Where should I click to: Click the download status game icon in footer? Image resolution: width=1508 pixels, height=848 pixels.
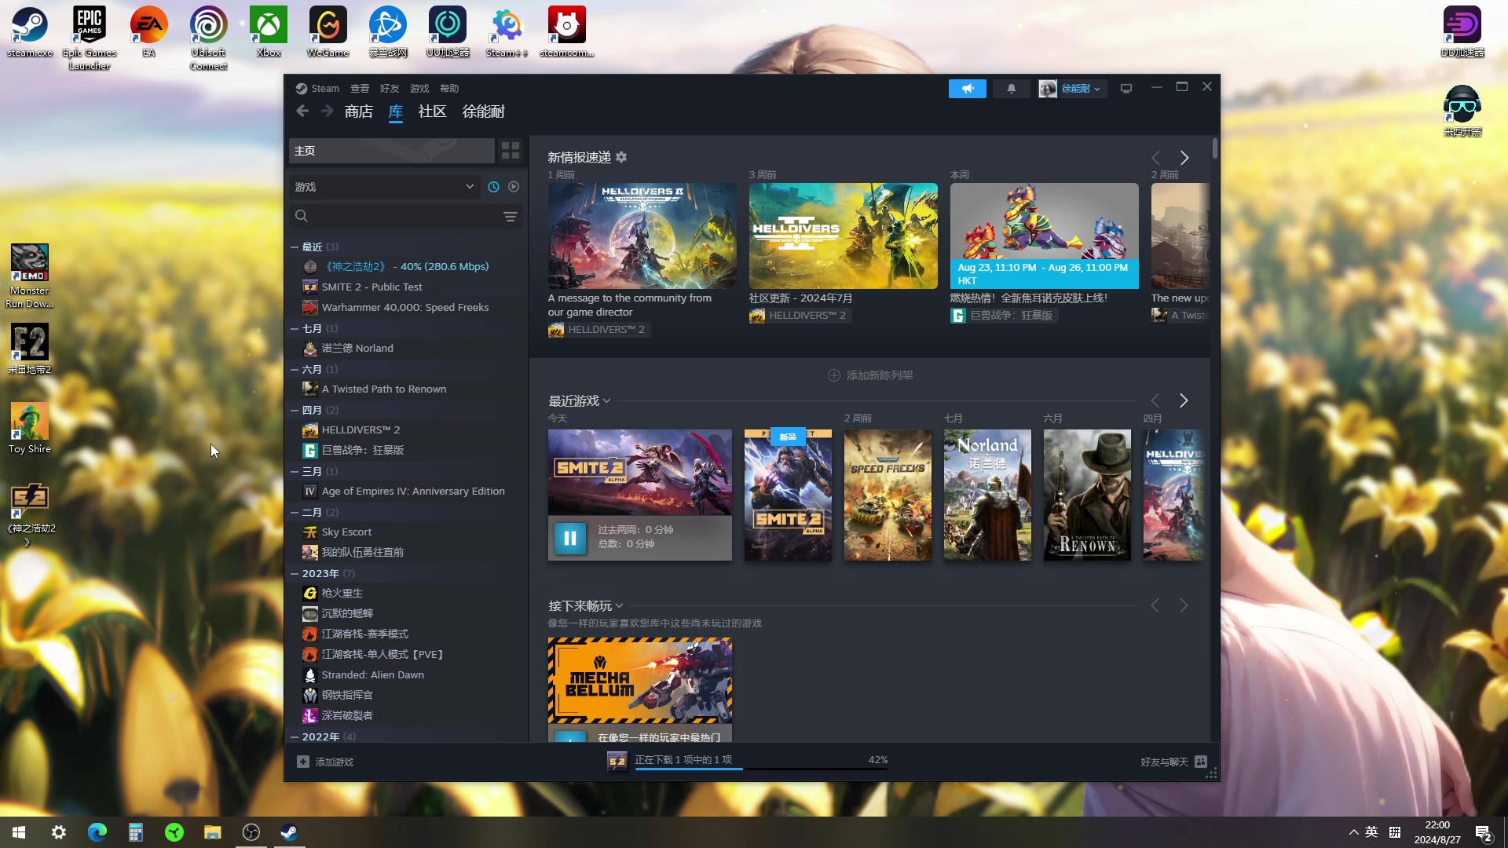pos(617,761)
